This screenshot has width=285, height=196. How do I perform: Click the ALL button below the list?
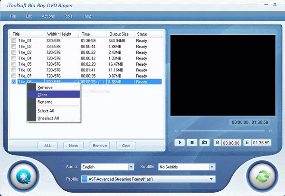coord(48,146)
